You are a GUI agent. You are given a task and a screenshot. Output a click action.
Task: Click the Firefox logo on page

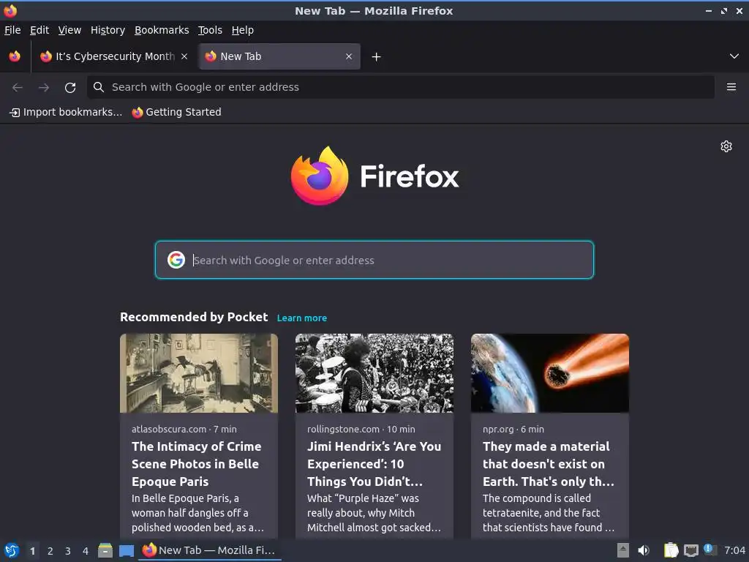coord(375,176)
